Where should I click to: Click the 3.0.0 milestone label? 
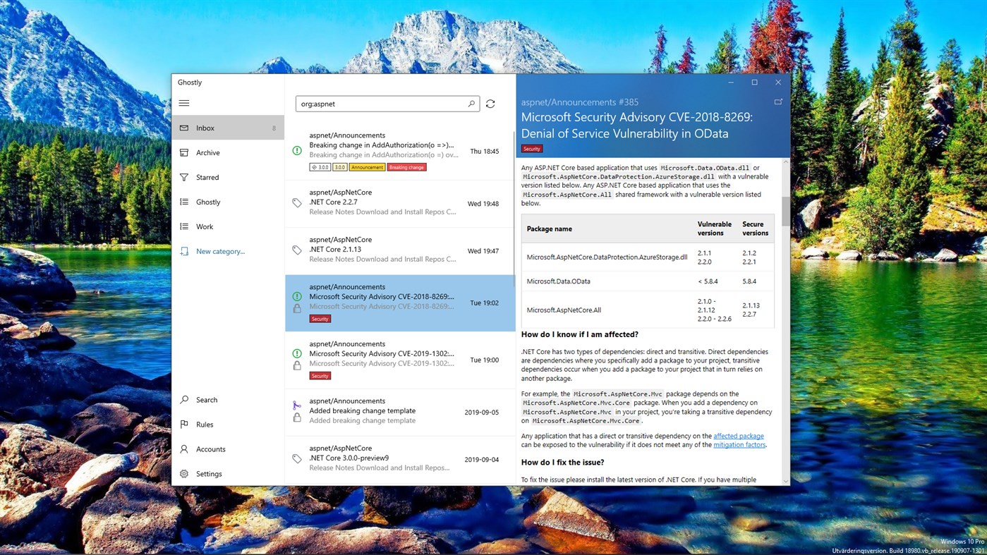click(320, 167)
